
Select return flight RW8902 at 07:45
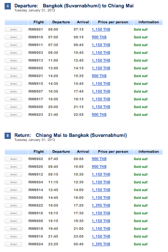click(14, 159)
